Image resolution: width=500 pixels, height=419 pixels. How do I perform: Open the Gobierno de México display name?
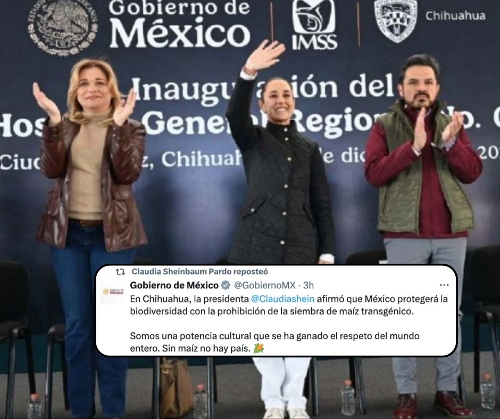(174, 285)
